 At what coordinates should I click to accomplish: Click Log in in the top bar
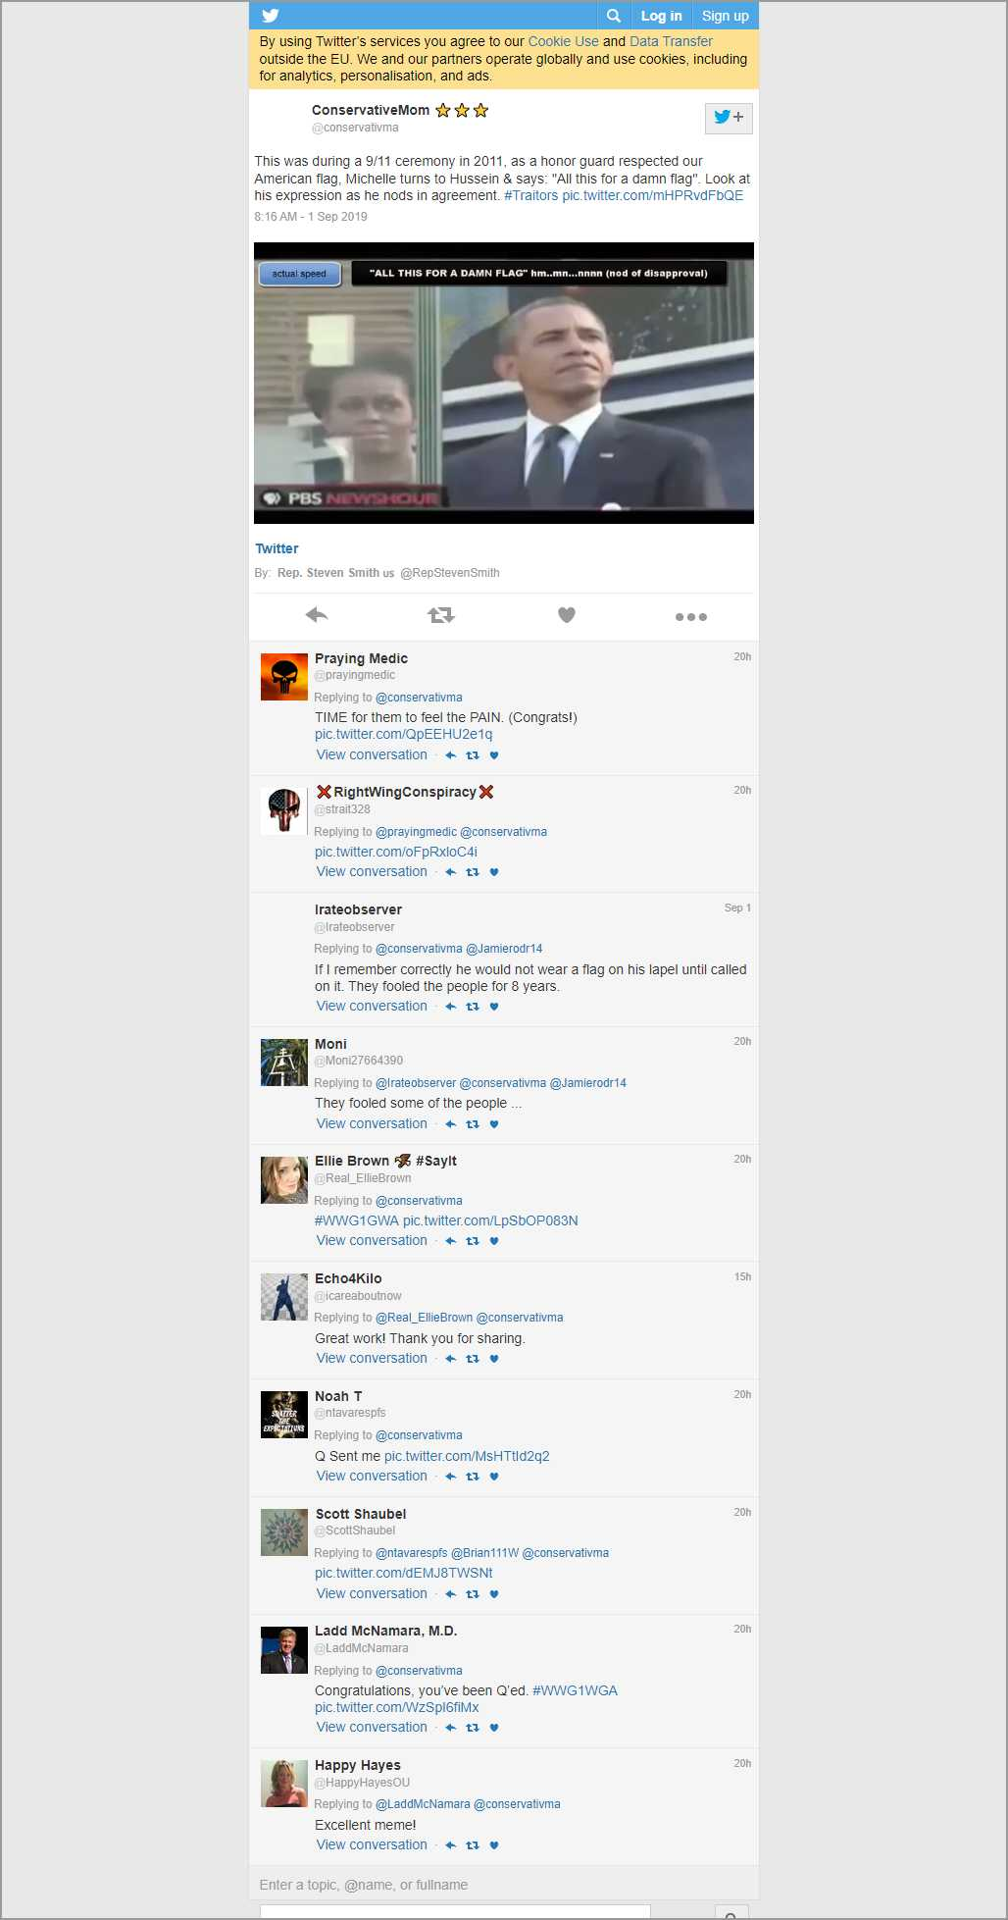pyautogui.click(x=661, y=16)
